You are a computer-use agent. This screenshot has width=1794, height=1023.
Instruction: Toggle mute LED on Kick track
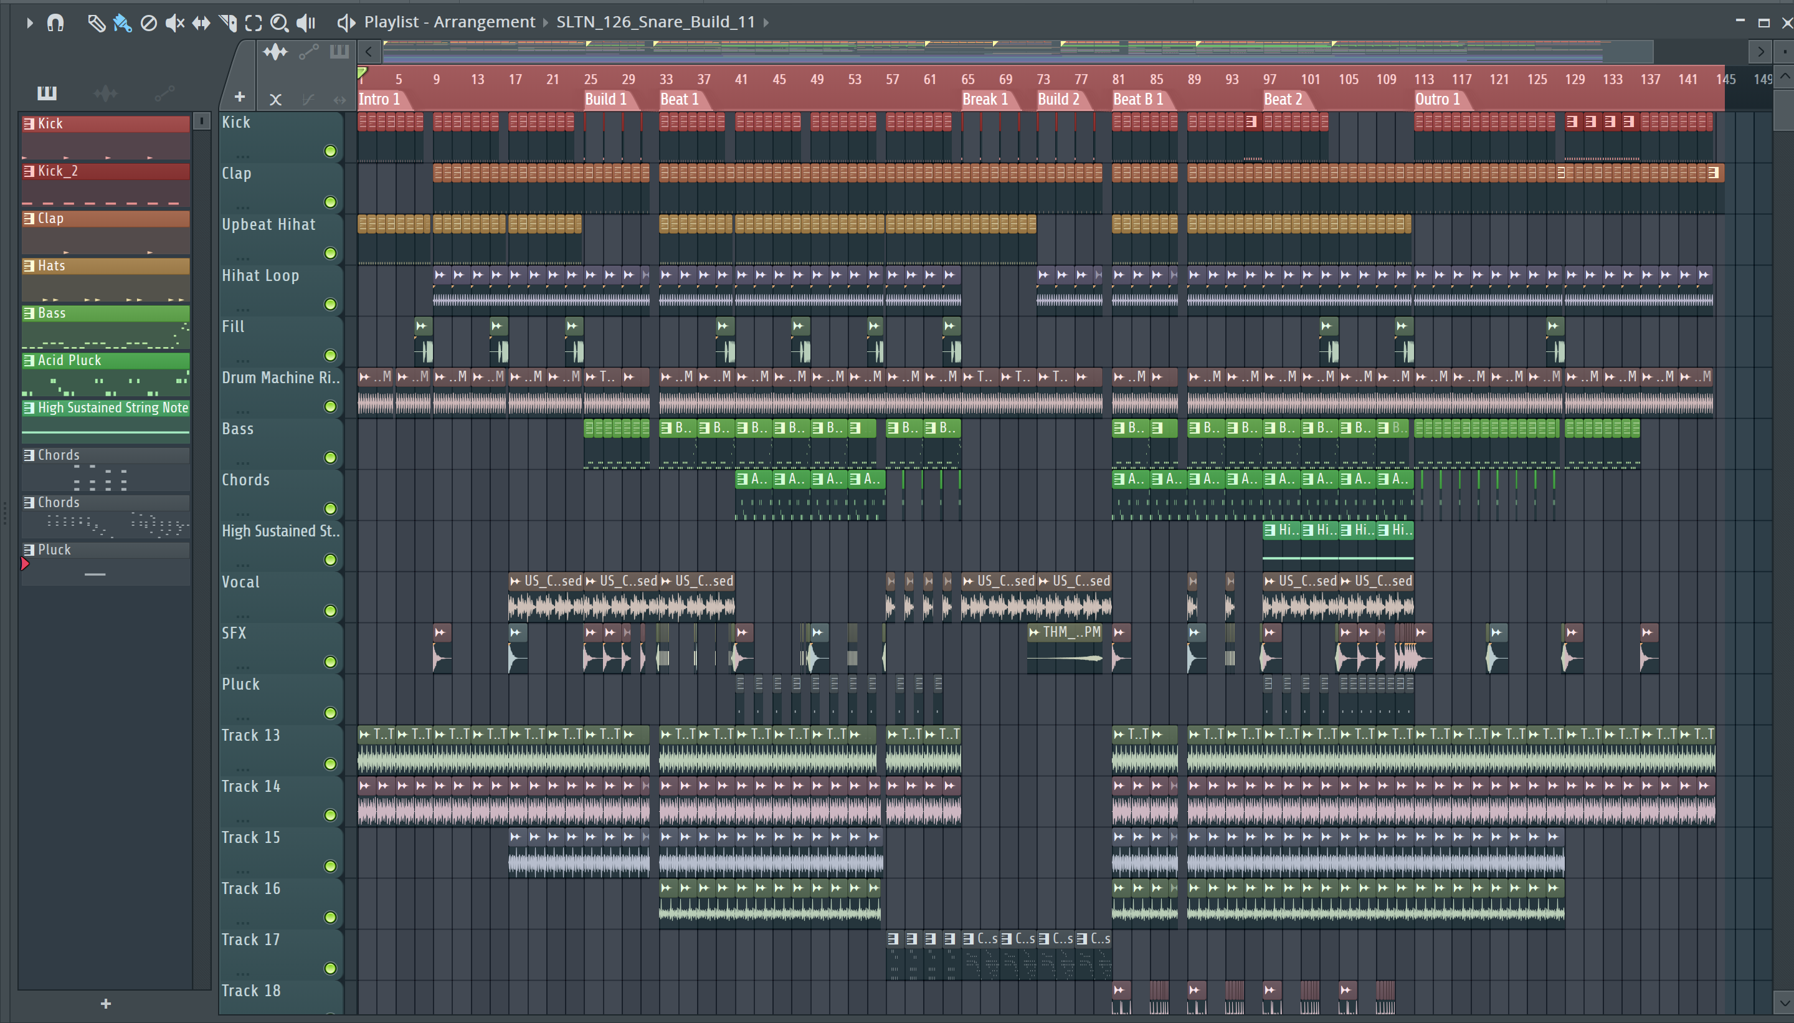click(330, 151)
